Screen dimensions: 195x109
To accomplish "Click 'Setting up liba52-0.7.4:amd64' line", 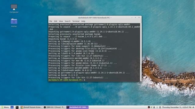I will coord(73,53).
